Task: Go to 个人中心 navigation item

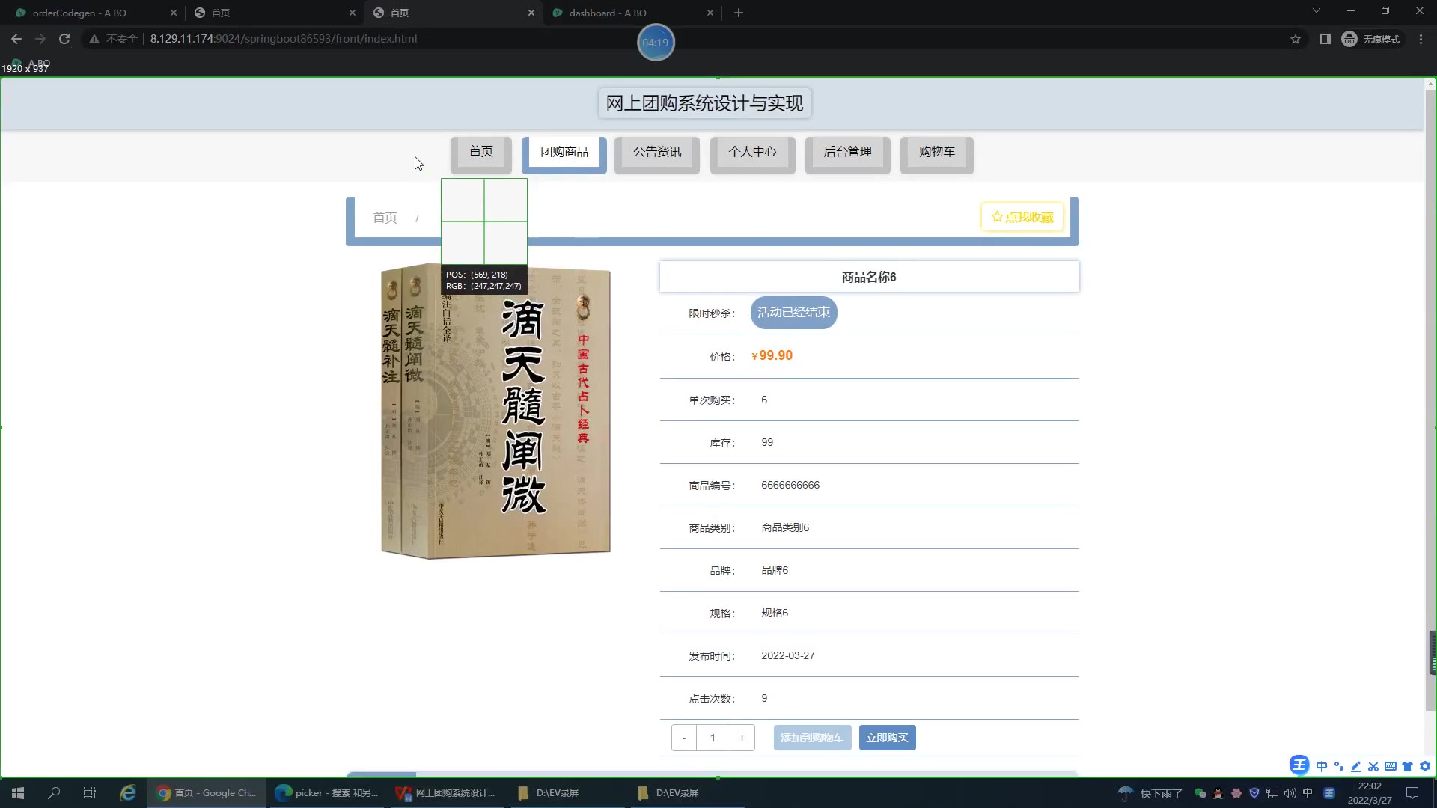Action: tap(752, 152)
